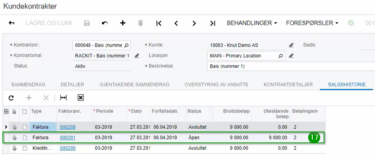Switch to the KONTRAKTDETALJER tab

(x=288, y=85)
